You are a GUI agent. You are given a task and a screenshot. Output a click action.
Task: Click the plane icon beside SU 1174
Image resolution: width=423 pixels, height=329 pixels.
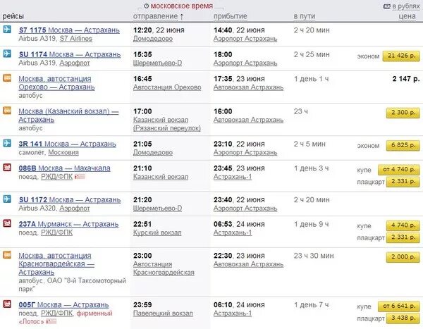(7, 54)
